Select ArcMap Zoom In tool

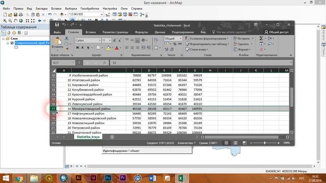[5, 21]
